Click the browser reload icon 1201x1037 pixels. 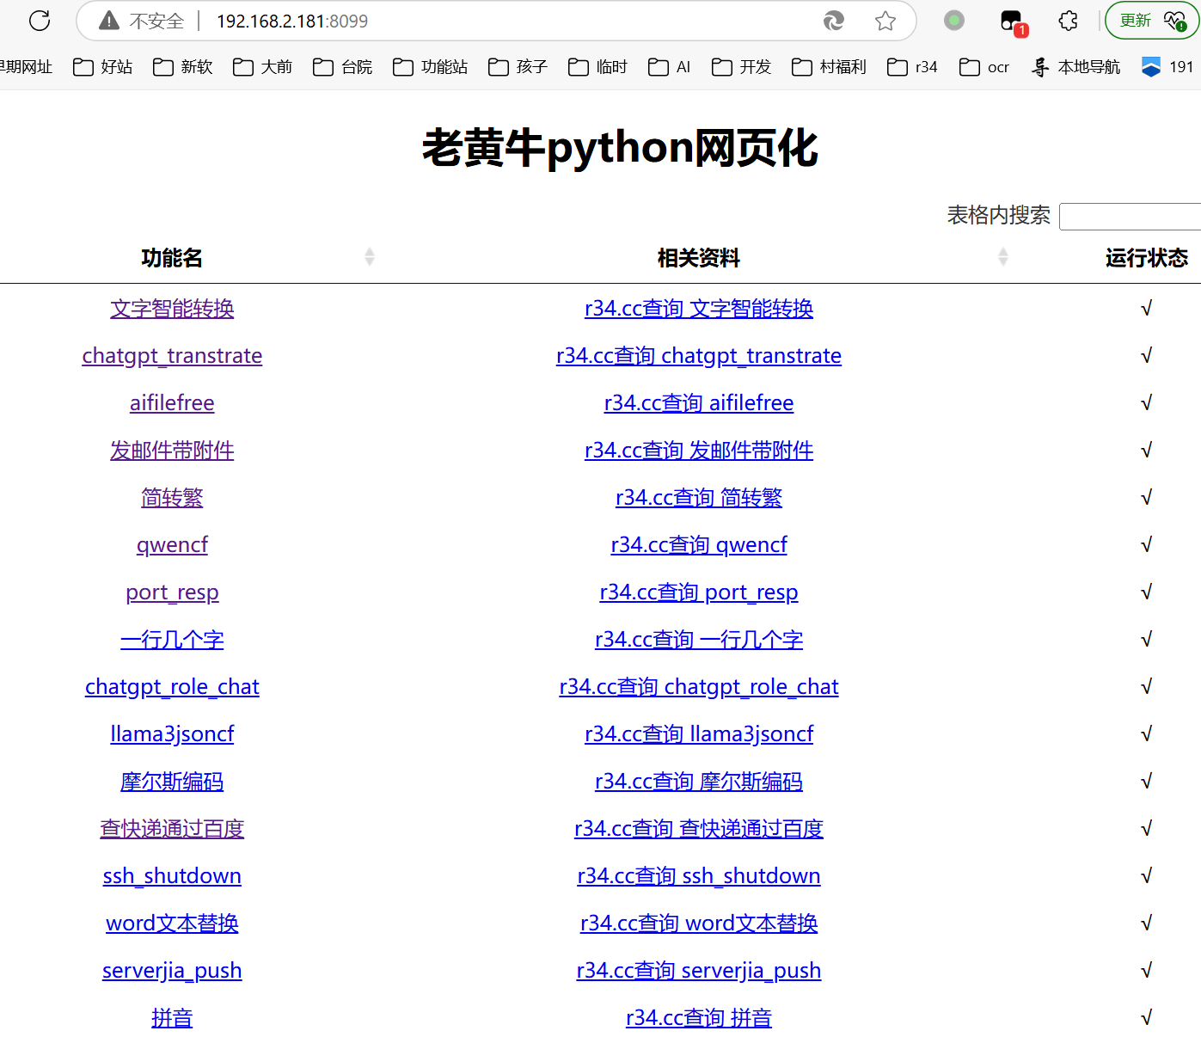click(x=40, y=21)
